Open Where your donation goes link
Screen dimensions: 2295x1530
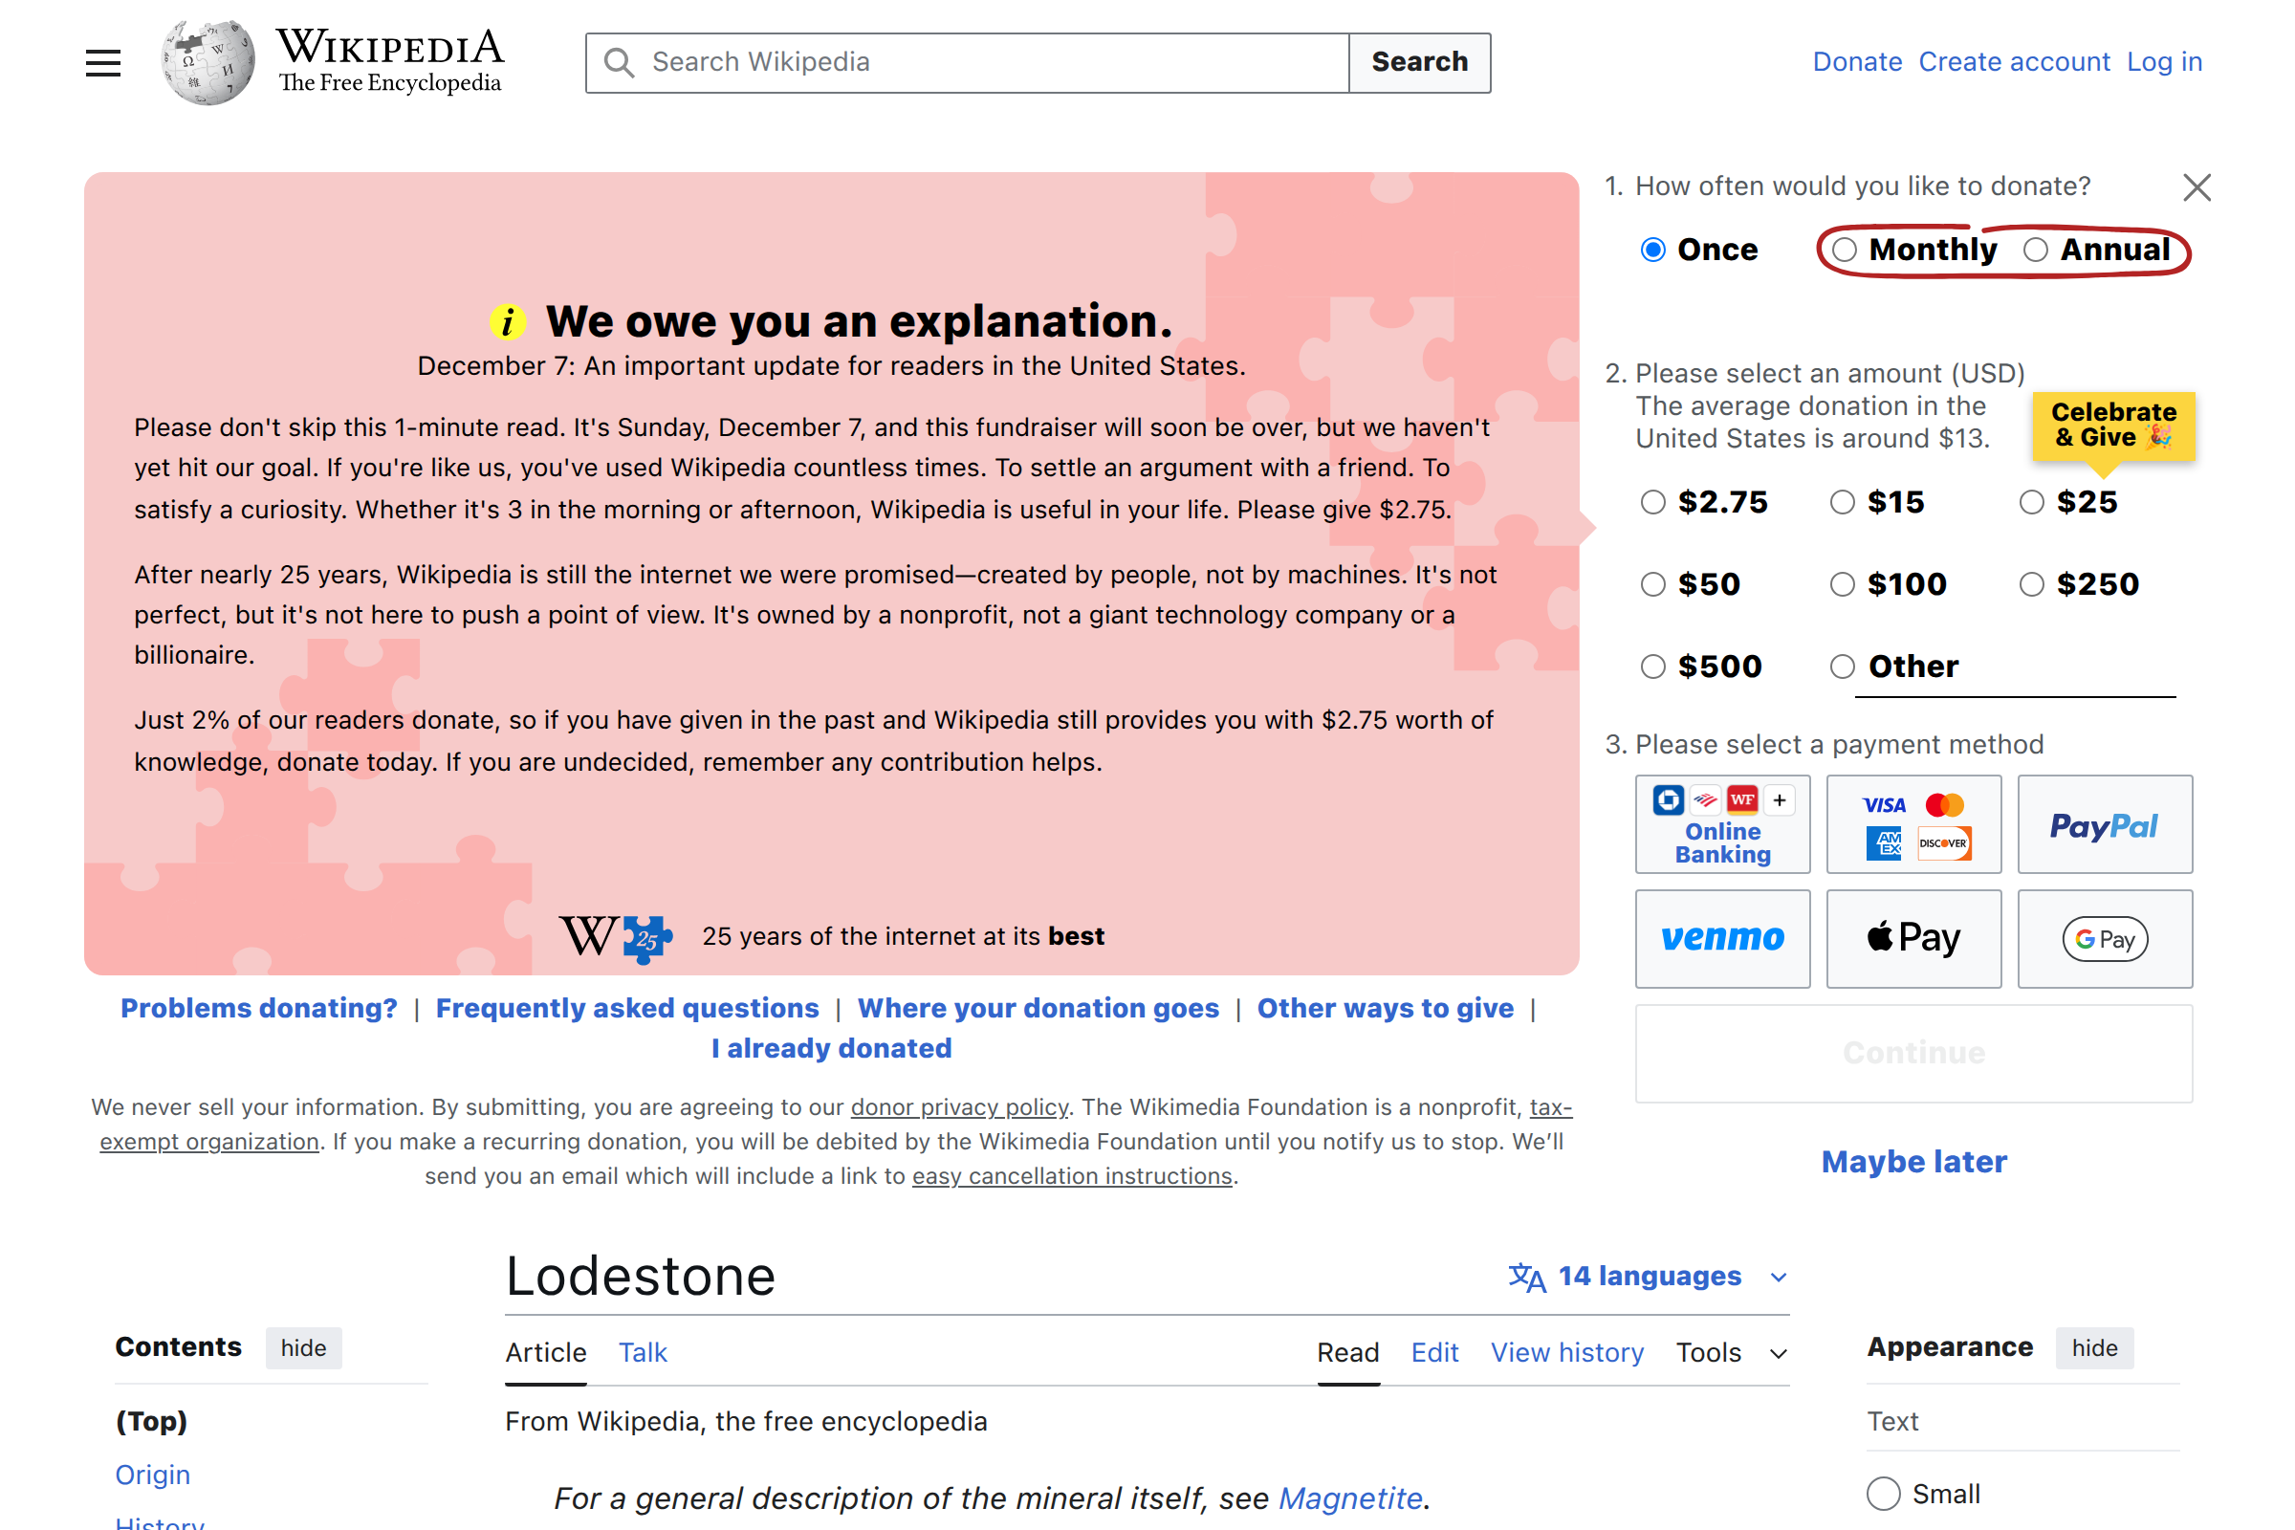click(x=1038, y=1008)
